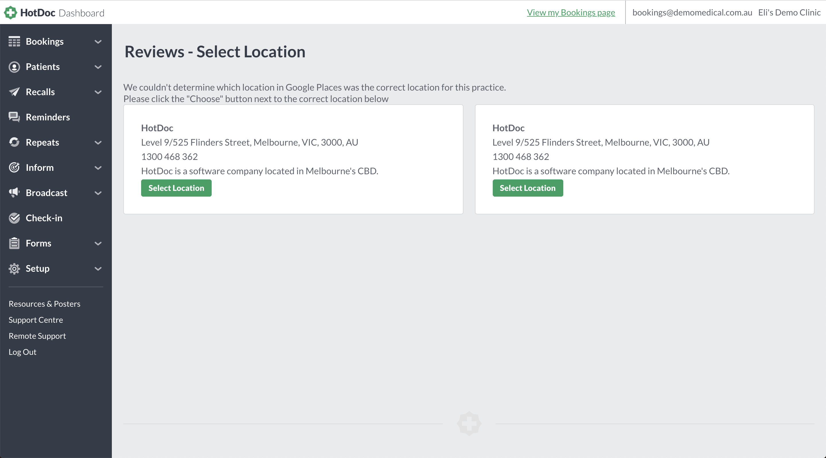Open the Remote Support link
The width and height of the screenshot is (826, 458).
click(37, 336)
